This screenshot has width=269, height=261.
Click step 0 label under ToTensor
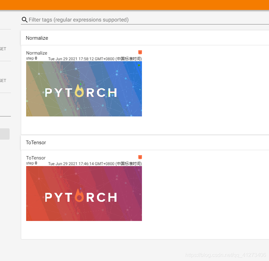pos(31,163)
